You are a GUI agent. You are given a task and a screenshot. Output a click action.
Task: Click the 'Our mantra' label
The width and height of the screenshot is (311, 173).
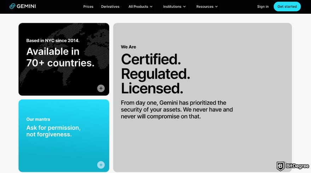pyautogui.click(x=38, y=119)
